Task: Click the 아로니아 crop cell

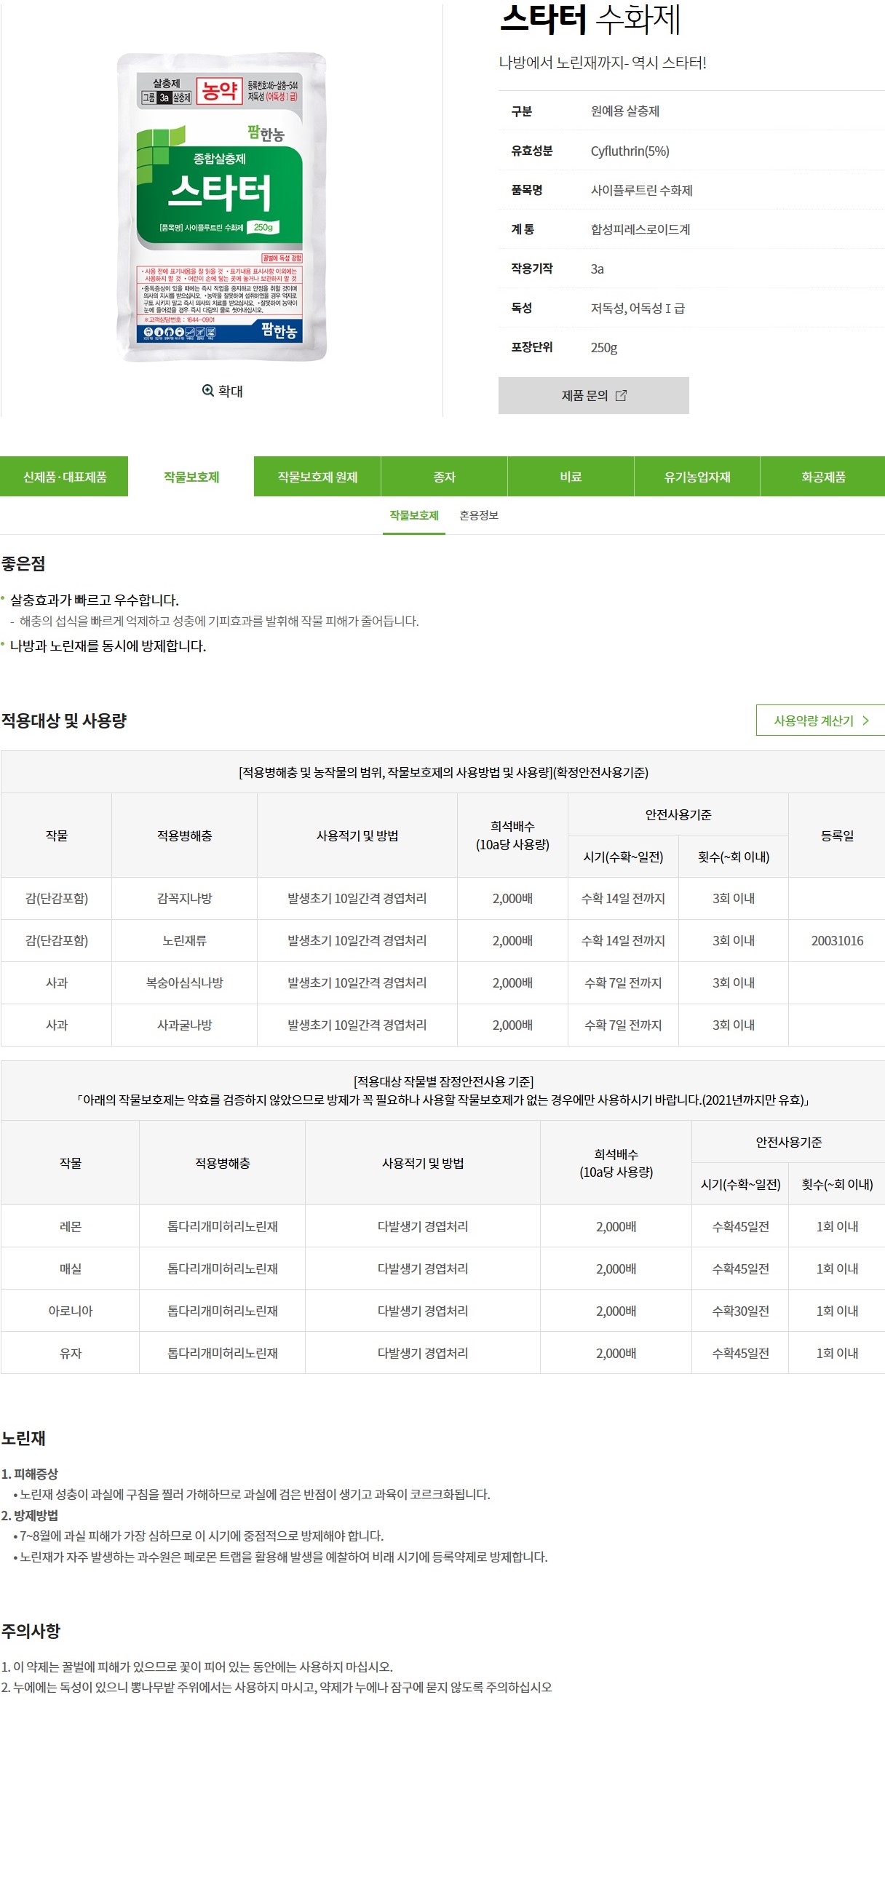Action: (x=71, y=1311)
